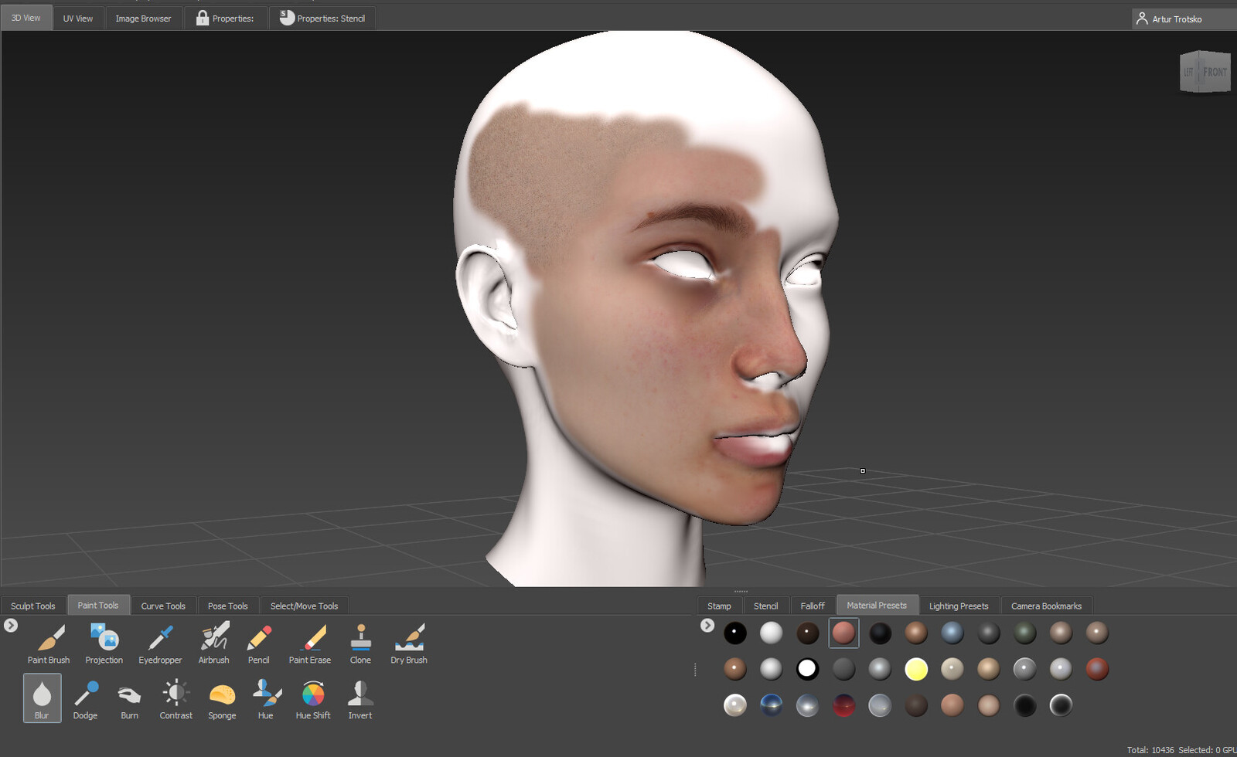Select the Paint Tools tab

coord(98,605)
